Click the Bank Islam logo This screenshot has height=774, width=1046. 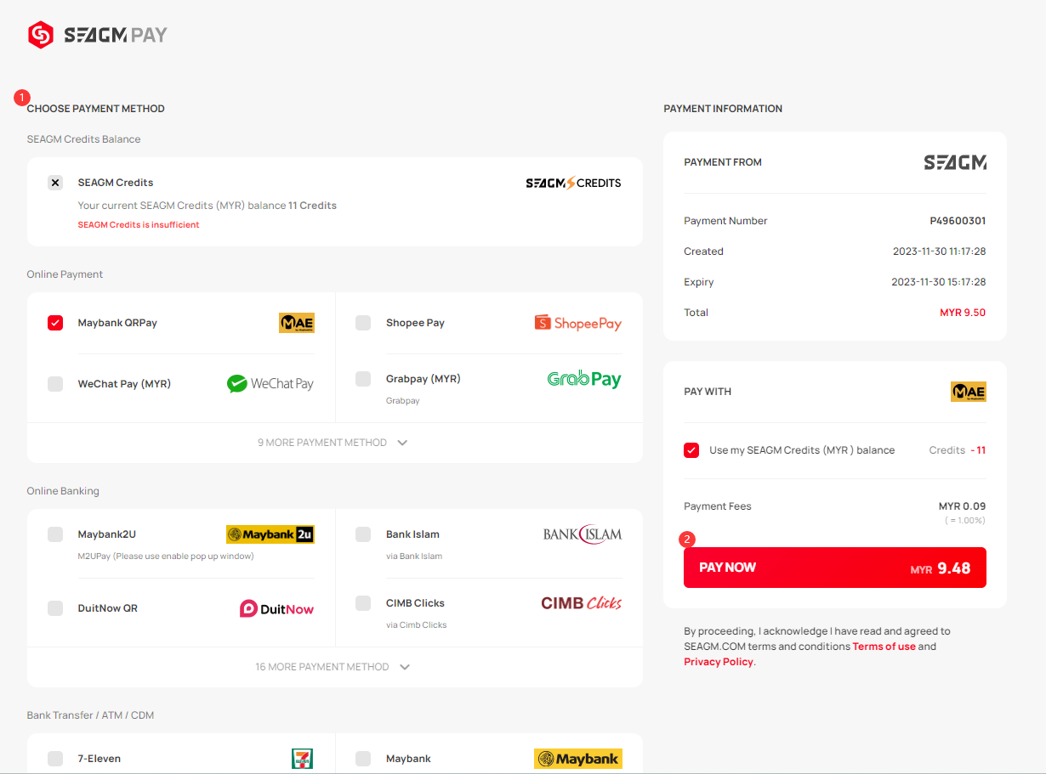[x=583, y=534]
